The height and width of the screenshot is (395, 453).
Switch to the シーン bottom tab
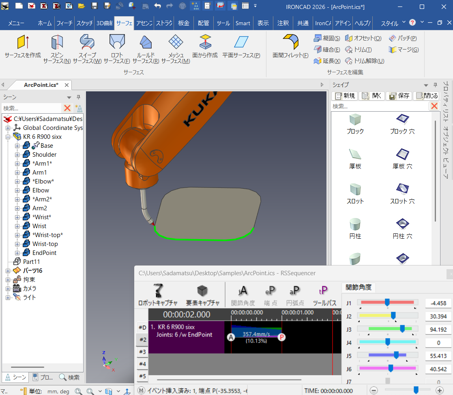click(x=15, y=378)
